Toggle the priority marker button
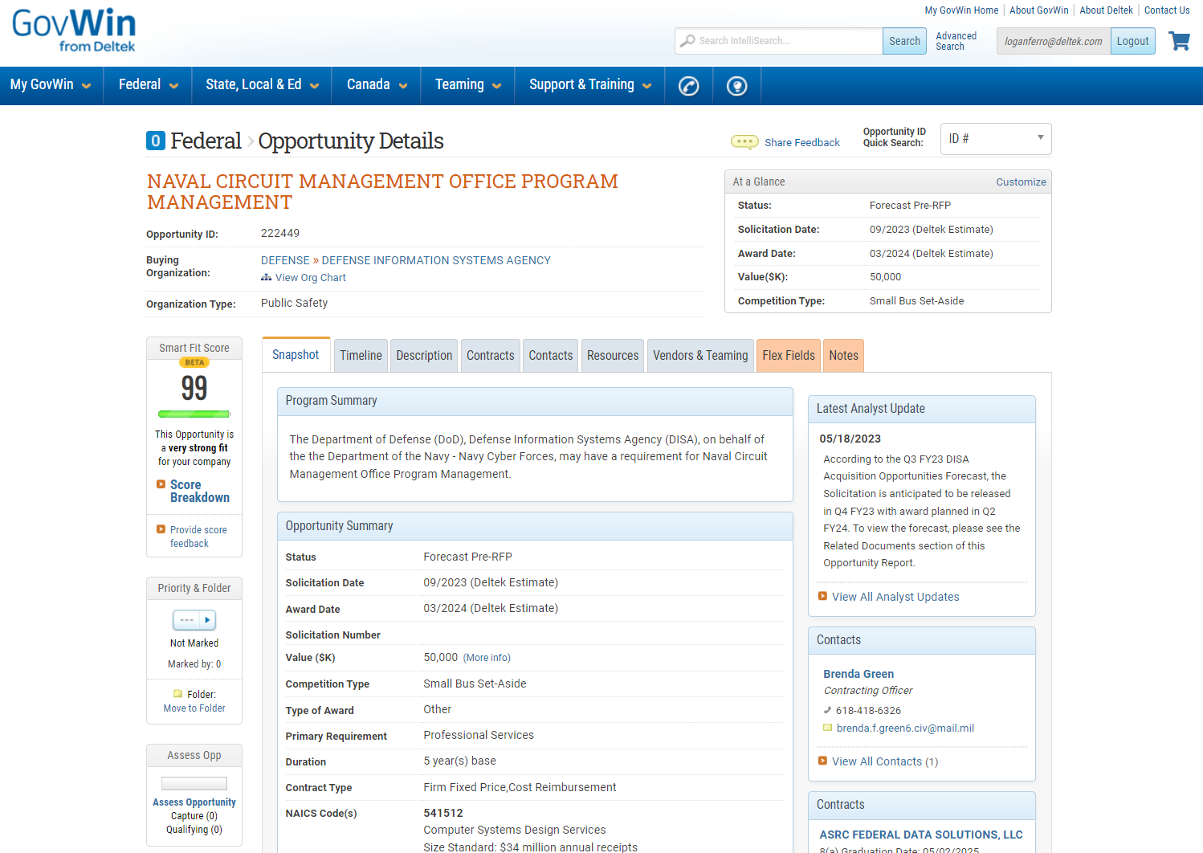The width and height of the screenshot is (1203, 853). pyautogui.click(x=194, y=620)
